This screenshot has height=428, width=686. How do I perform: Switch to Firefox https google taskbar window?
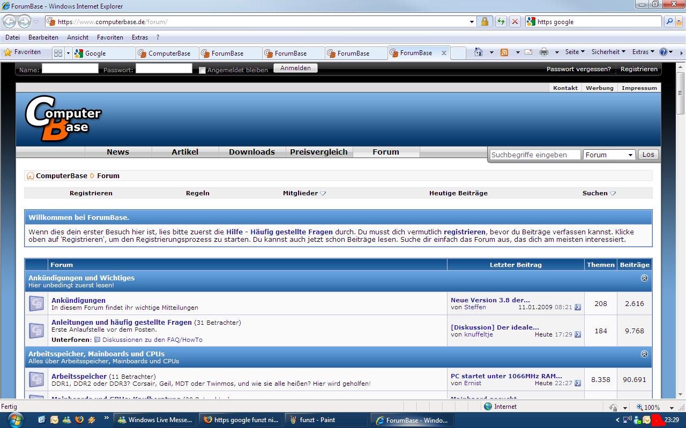coord(241,420)
